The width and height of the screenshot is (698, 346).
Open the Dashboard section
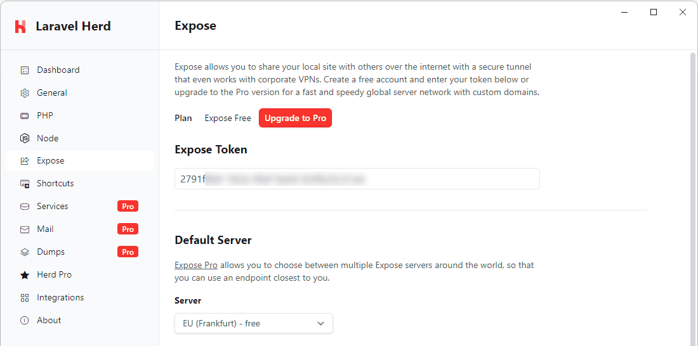(79, 70)
